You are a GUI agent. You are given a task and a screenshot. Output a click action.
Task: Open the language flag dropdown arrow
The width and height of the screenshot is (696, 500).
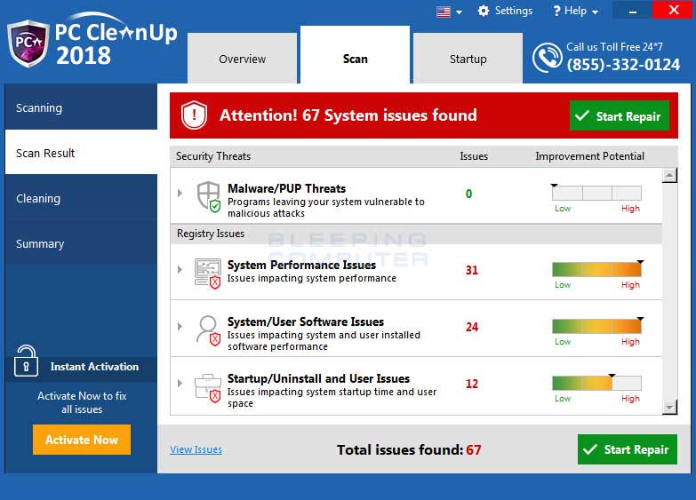point(459,12)
